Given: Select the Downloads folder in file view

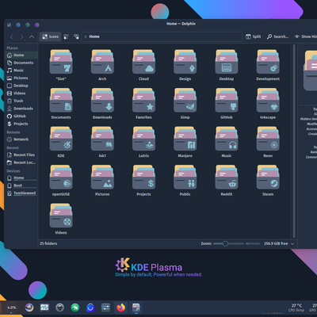Looking at the screenshot, I should click(102, 101).
